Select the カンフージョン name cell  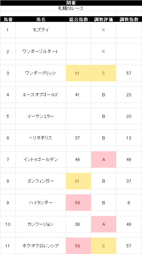41,224
